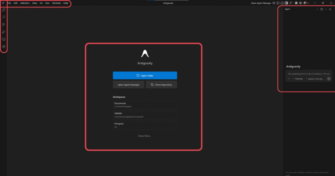Open the Remote Explorer view

(4, 39)
